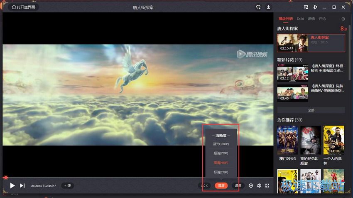This screenshot has height=198, width=353.
Task: Open the 一个人的武林 poster
Action: pyautogui.click(x=333, y=140)
